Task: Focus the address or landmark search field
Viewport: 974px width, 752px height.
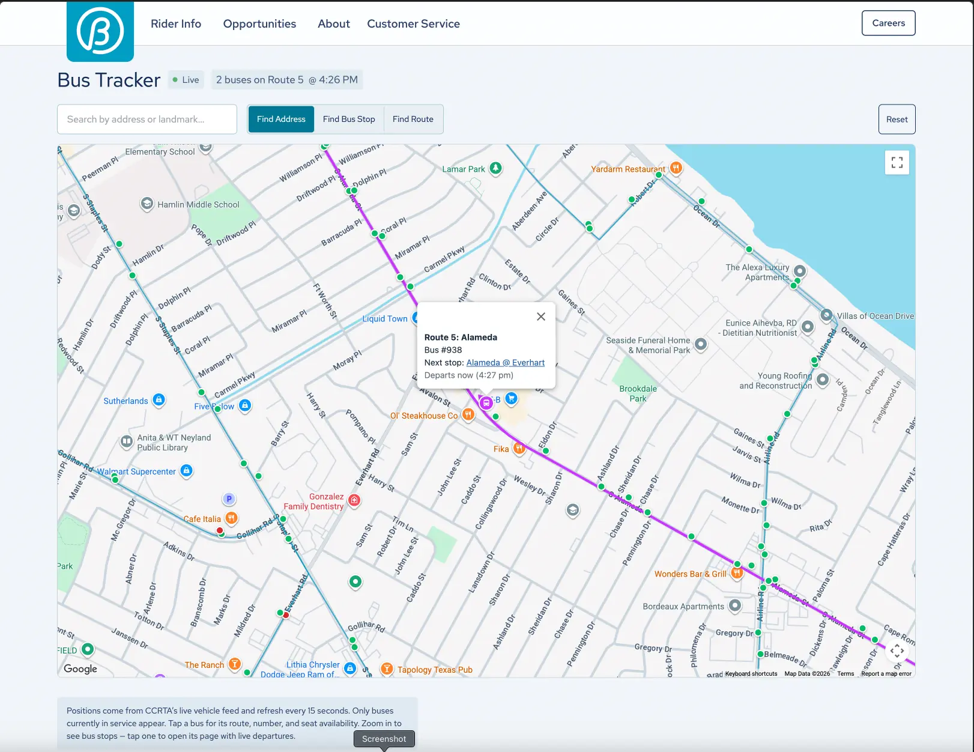Action: pyautogui.click(x=147, y=119)
